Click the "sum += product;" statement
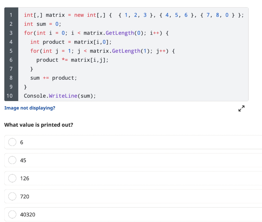 coord(53,78)
